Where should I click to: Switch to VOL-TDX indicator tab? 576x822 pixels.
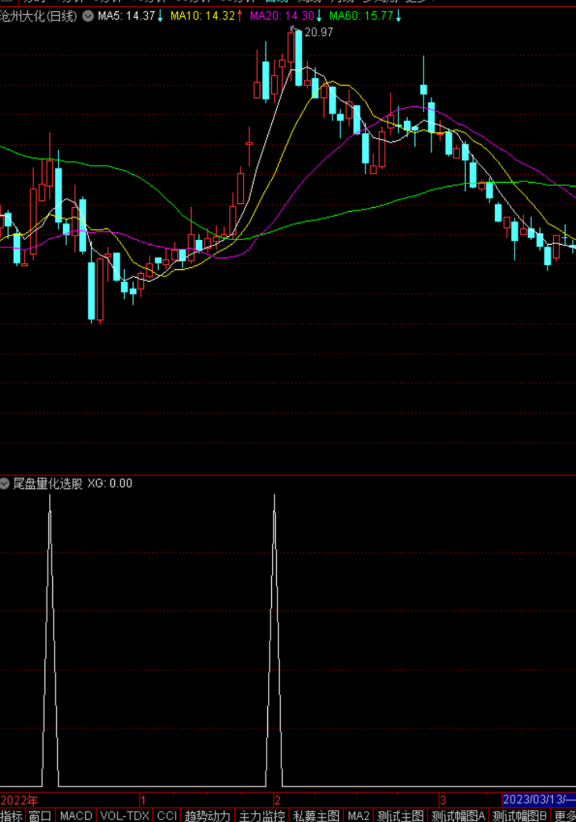pyautogui.click(x=125, y=815)
